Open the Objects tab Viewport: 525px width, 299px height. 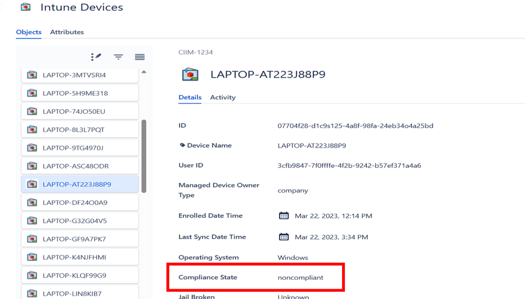pyautogui.click(x=29, y=32)
